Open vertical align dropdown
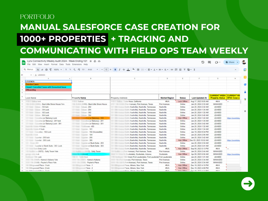This screenshot has width=268, height=201. (x=155, y=70)
